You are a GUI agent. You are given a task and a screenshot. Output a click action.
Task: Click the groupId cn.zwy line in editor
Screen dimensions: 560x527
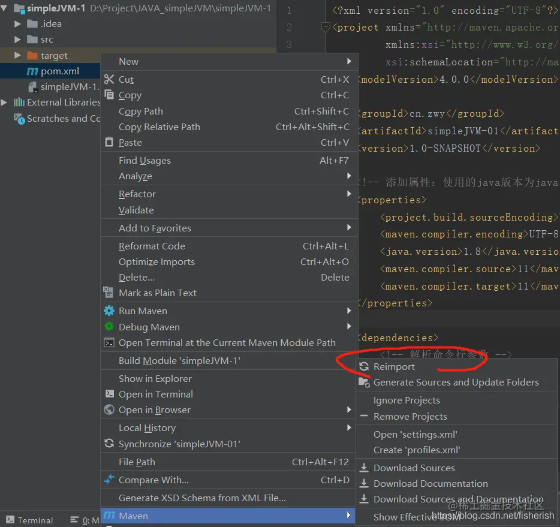click(432, 113)
